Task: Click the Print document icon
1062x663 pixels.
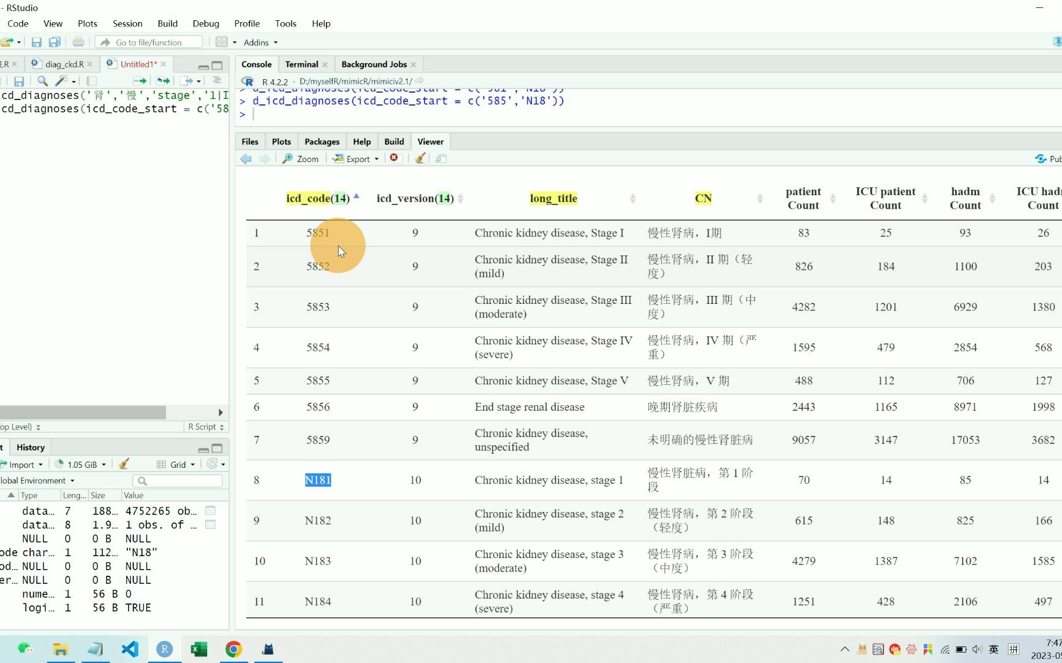Action: 78,42
